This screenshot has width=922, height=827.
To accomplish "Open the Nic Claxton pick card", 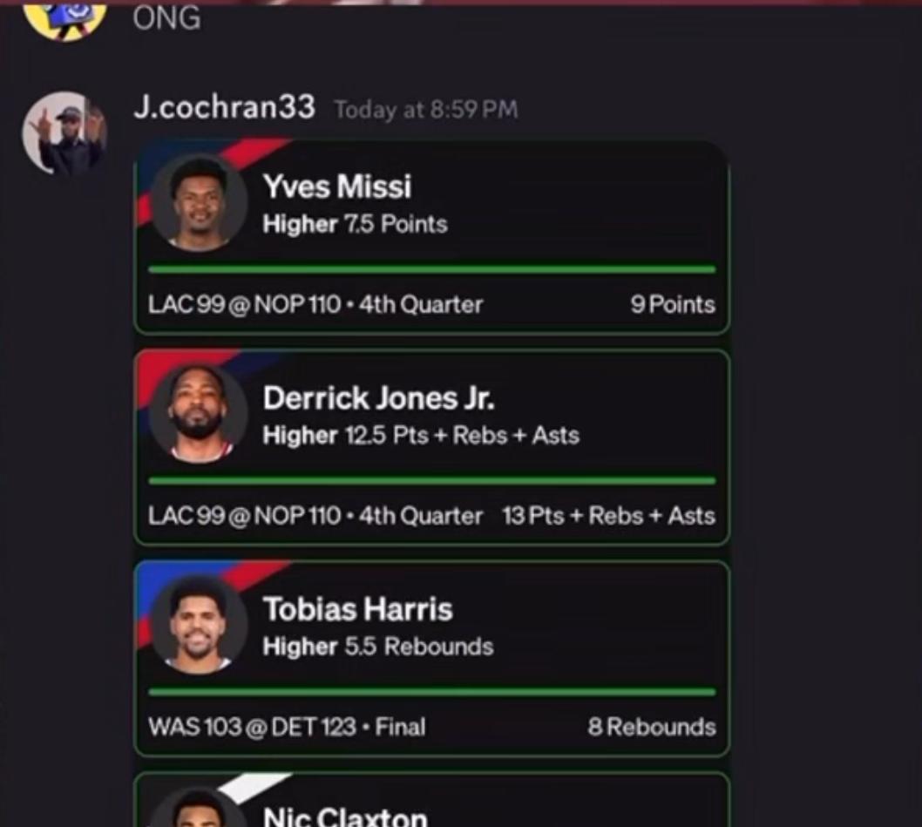I will click(x=432, y=800).
